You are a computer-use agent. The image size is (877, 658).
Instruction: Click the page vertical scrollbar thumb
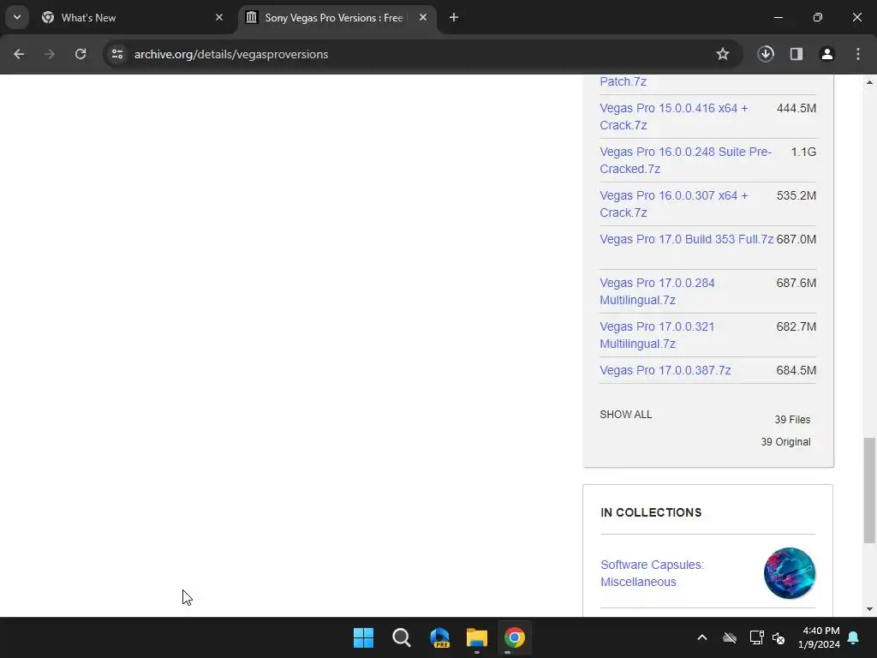pyautogui.click(x=869, y=490)
